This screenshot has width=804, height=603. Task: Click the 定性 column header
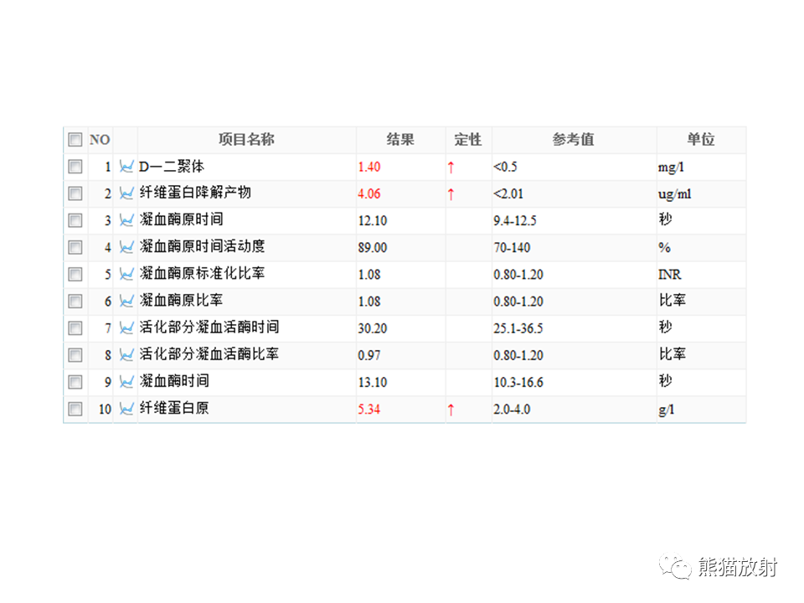pos(468,140)
